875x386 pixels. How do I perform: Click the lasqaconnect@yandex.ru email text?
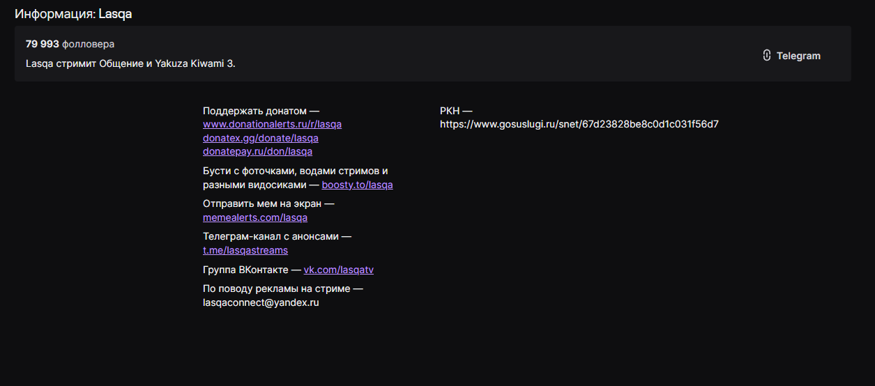coord(261,303)
